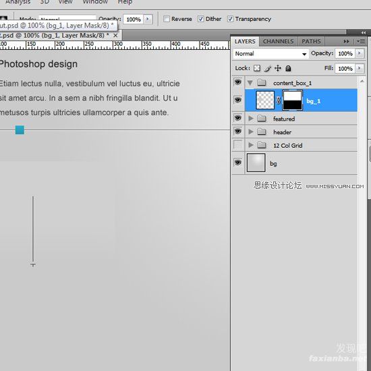Hide the header group
The height and width of the screenshot is (371, 371).
click(238, 132)
